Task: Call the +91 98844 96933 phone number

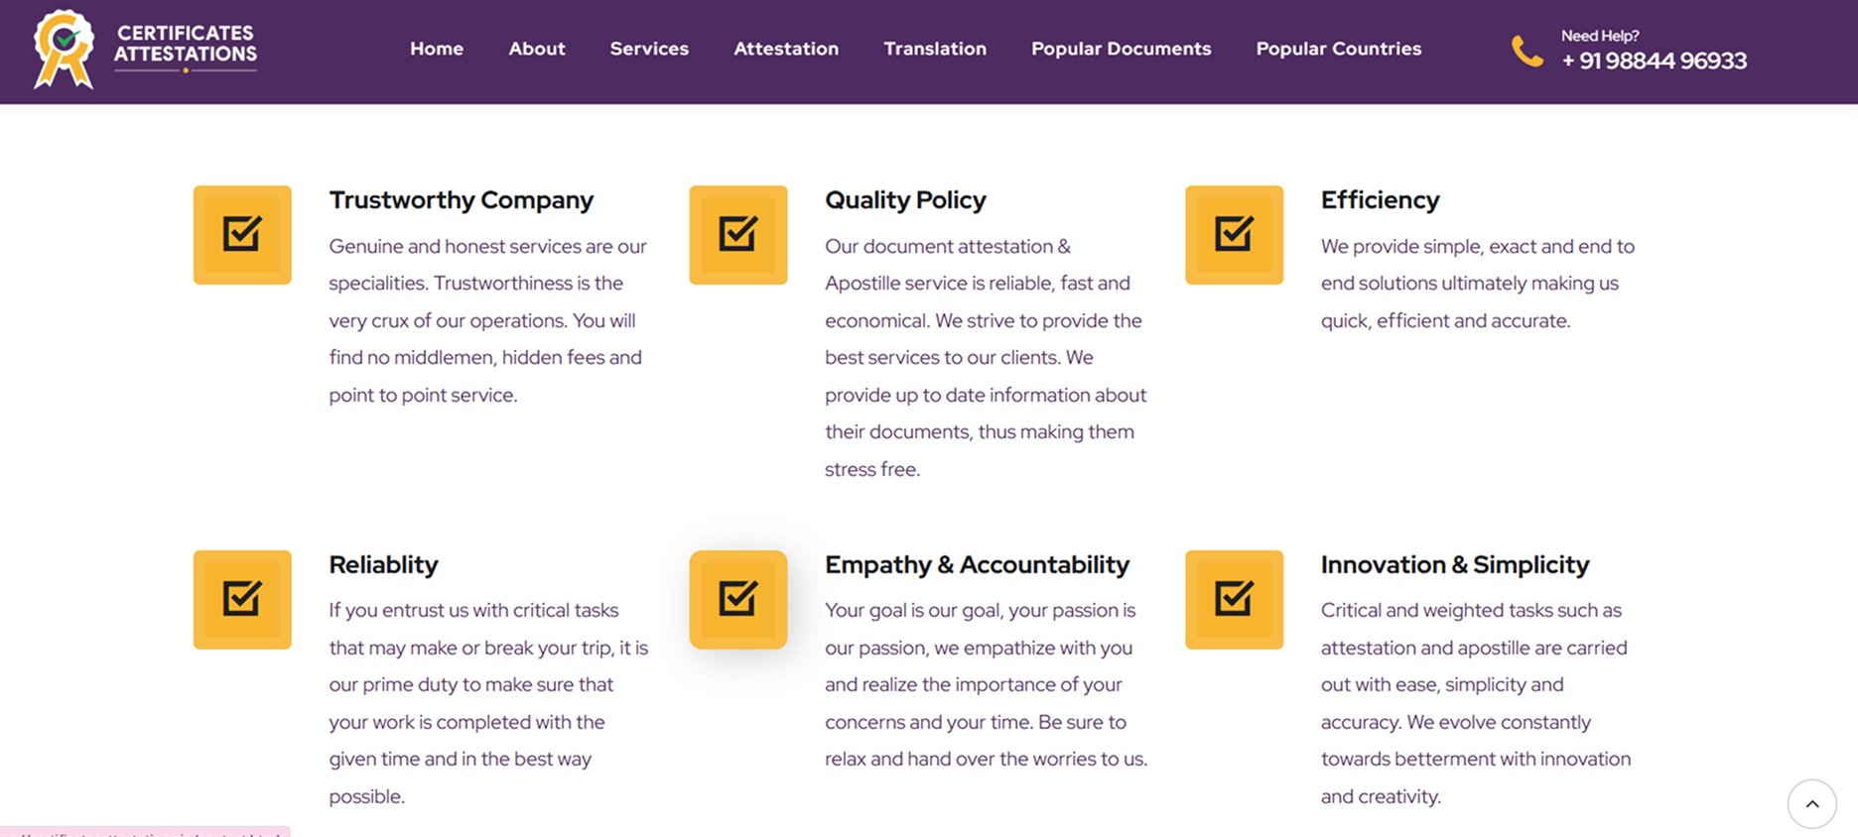Action: point(1654,61)
